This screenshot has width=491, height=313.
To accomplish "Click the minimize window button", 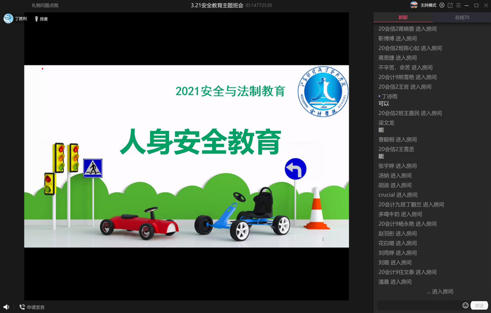I will (x=467, y=5).
